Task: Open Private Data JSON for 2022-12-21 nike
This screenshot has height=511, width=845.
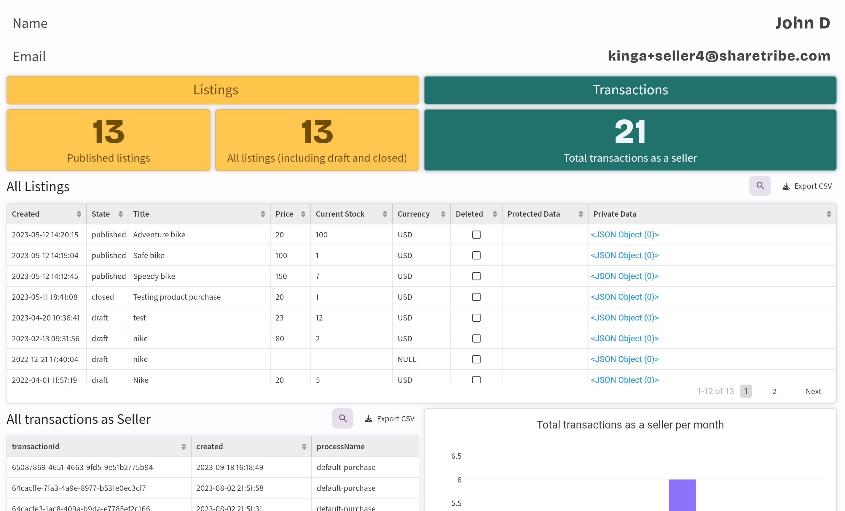Action: tap(624, 359)
